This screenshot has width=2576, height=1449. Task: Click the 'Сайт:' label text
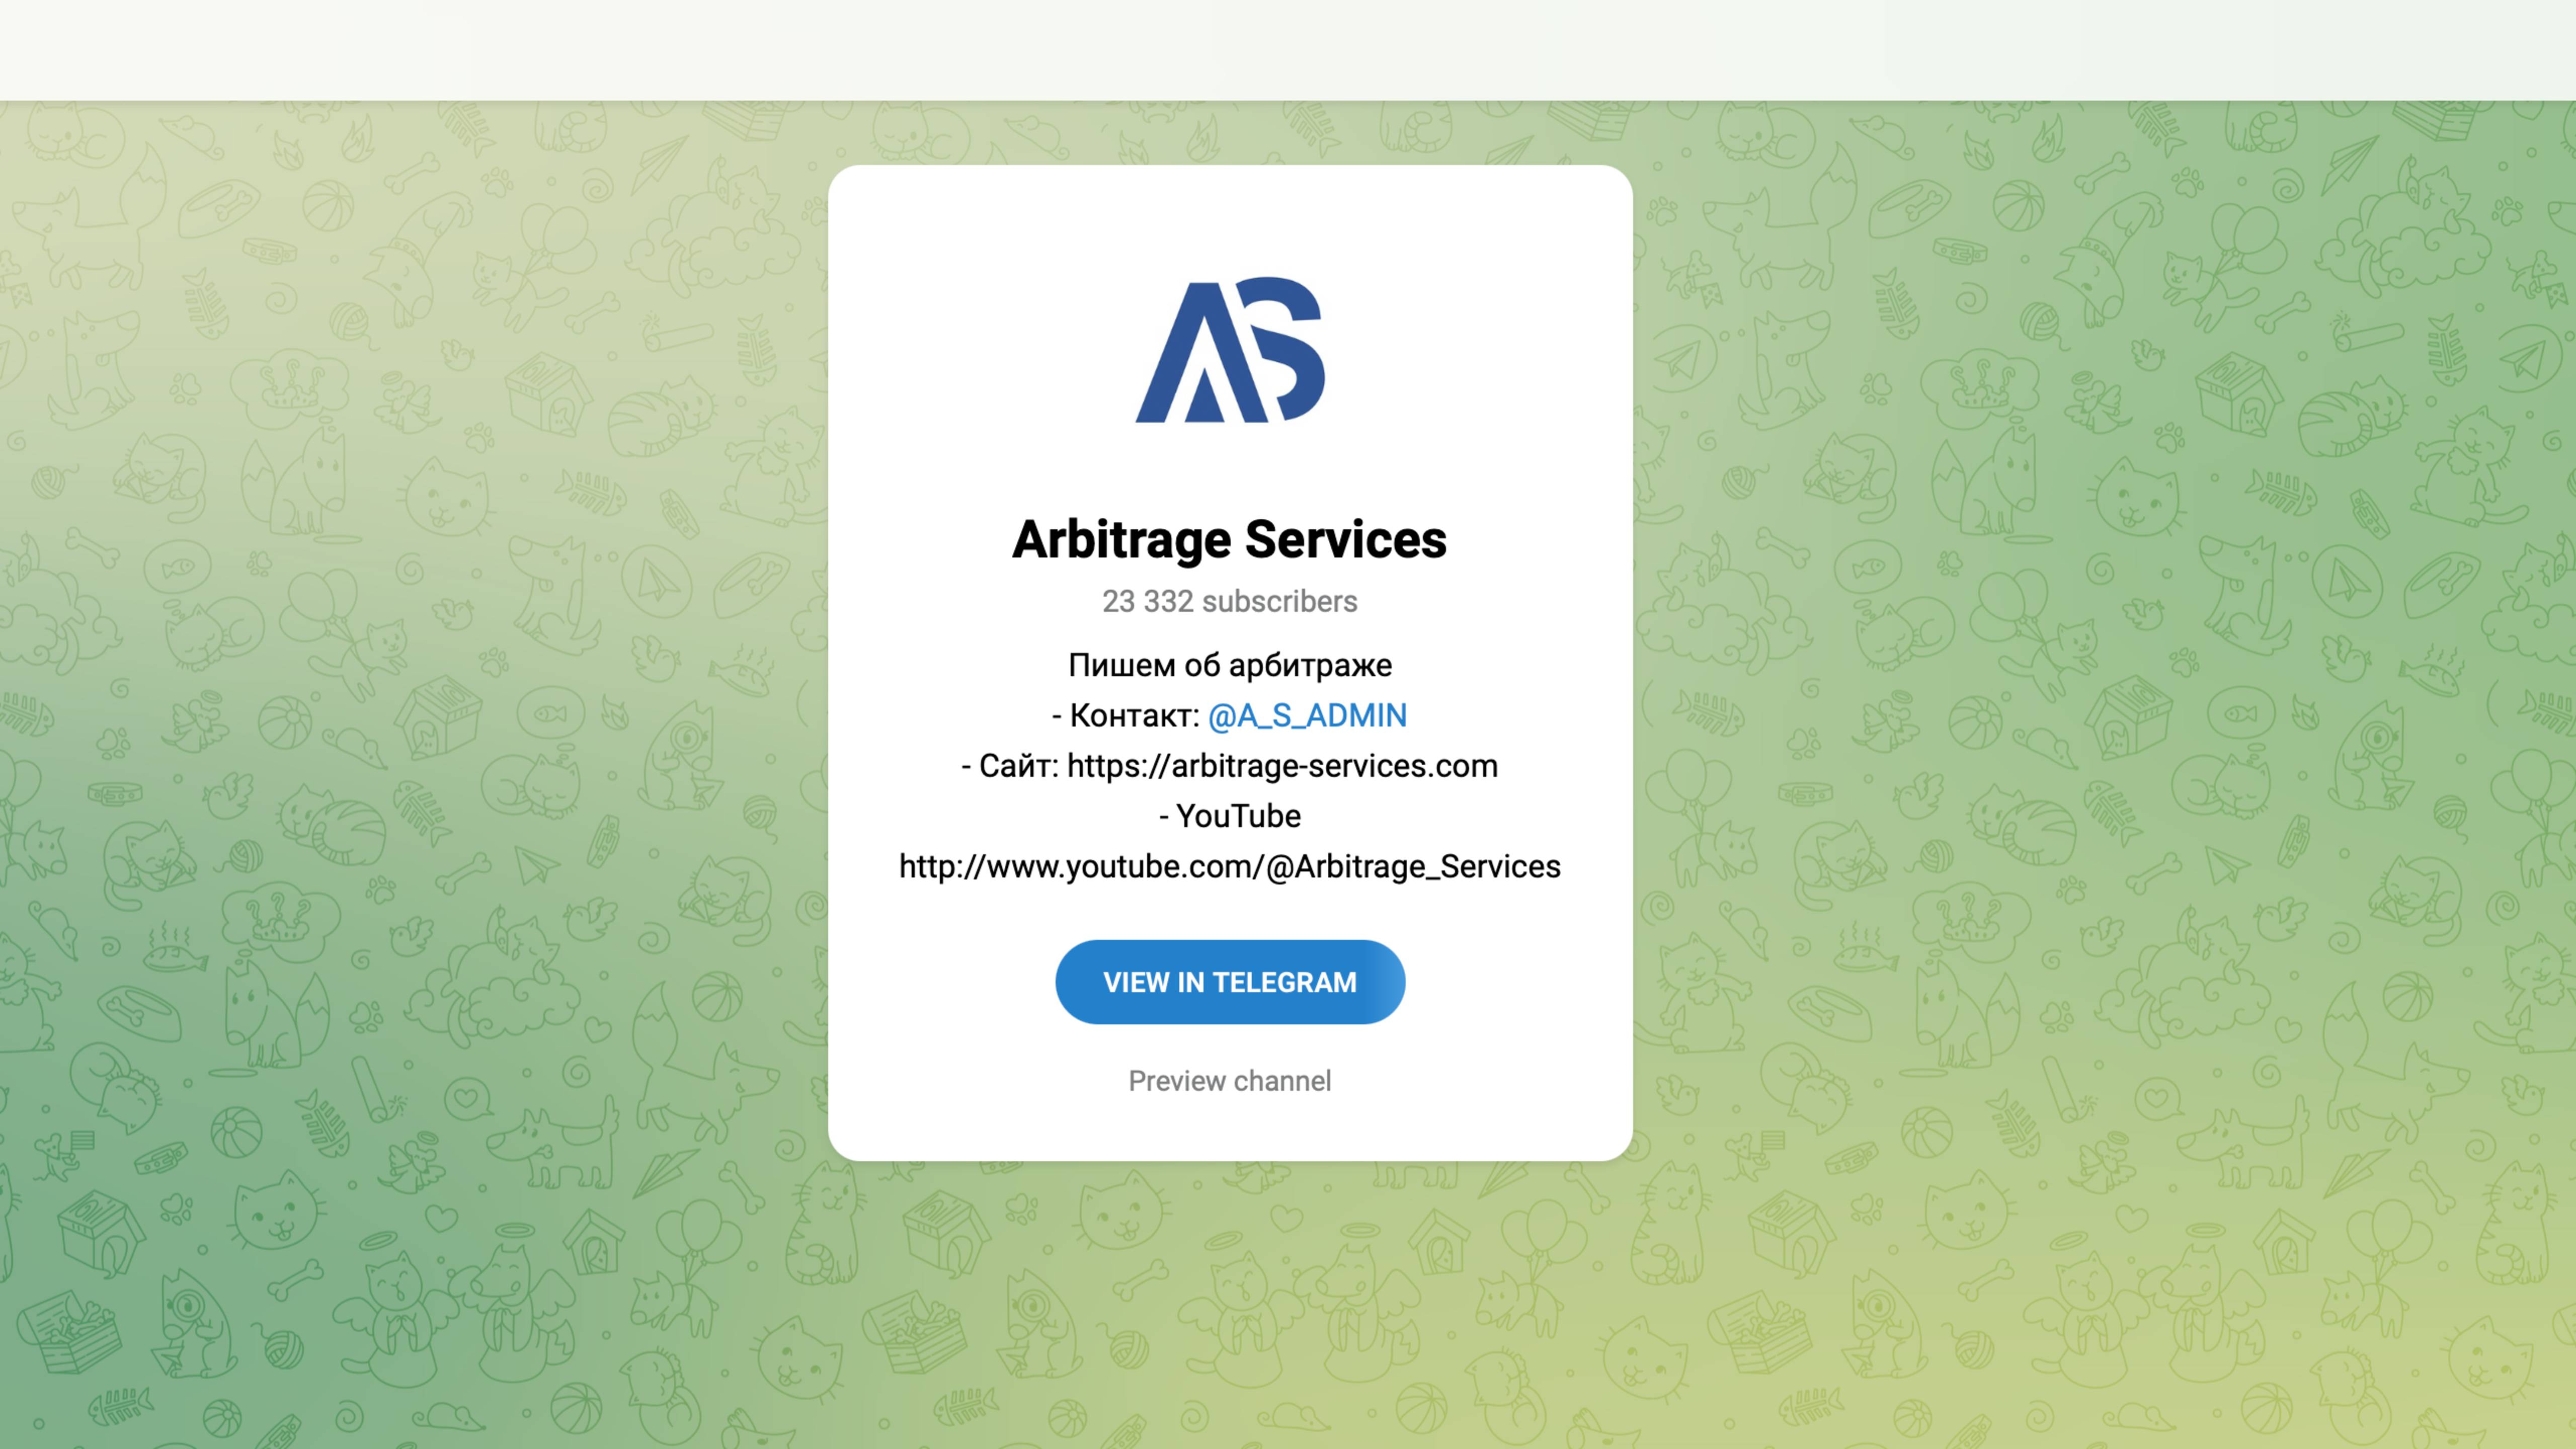[1018, 766]
